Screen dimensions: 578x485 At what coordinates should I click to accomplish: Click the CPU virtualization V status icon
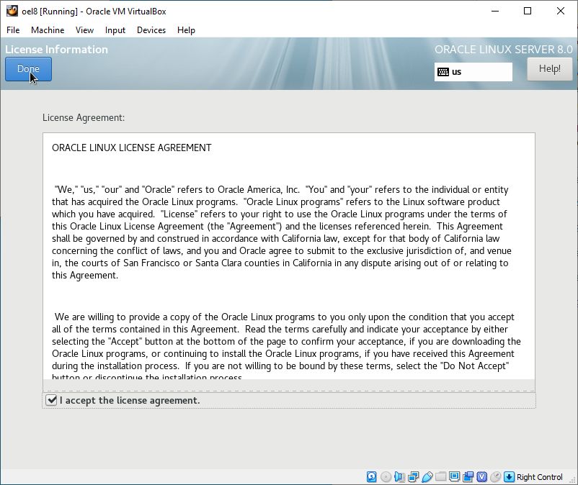482,477
